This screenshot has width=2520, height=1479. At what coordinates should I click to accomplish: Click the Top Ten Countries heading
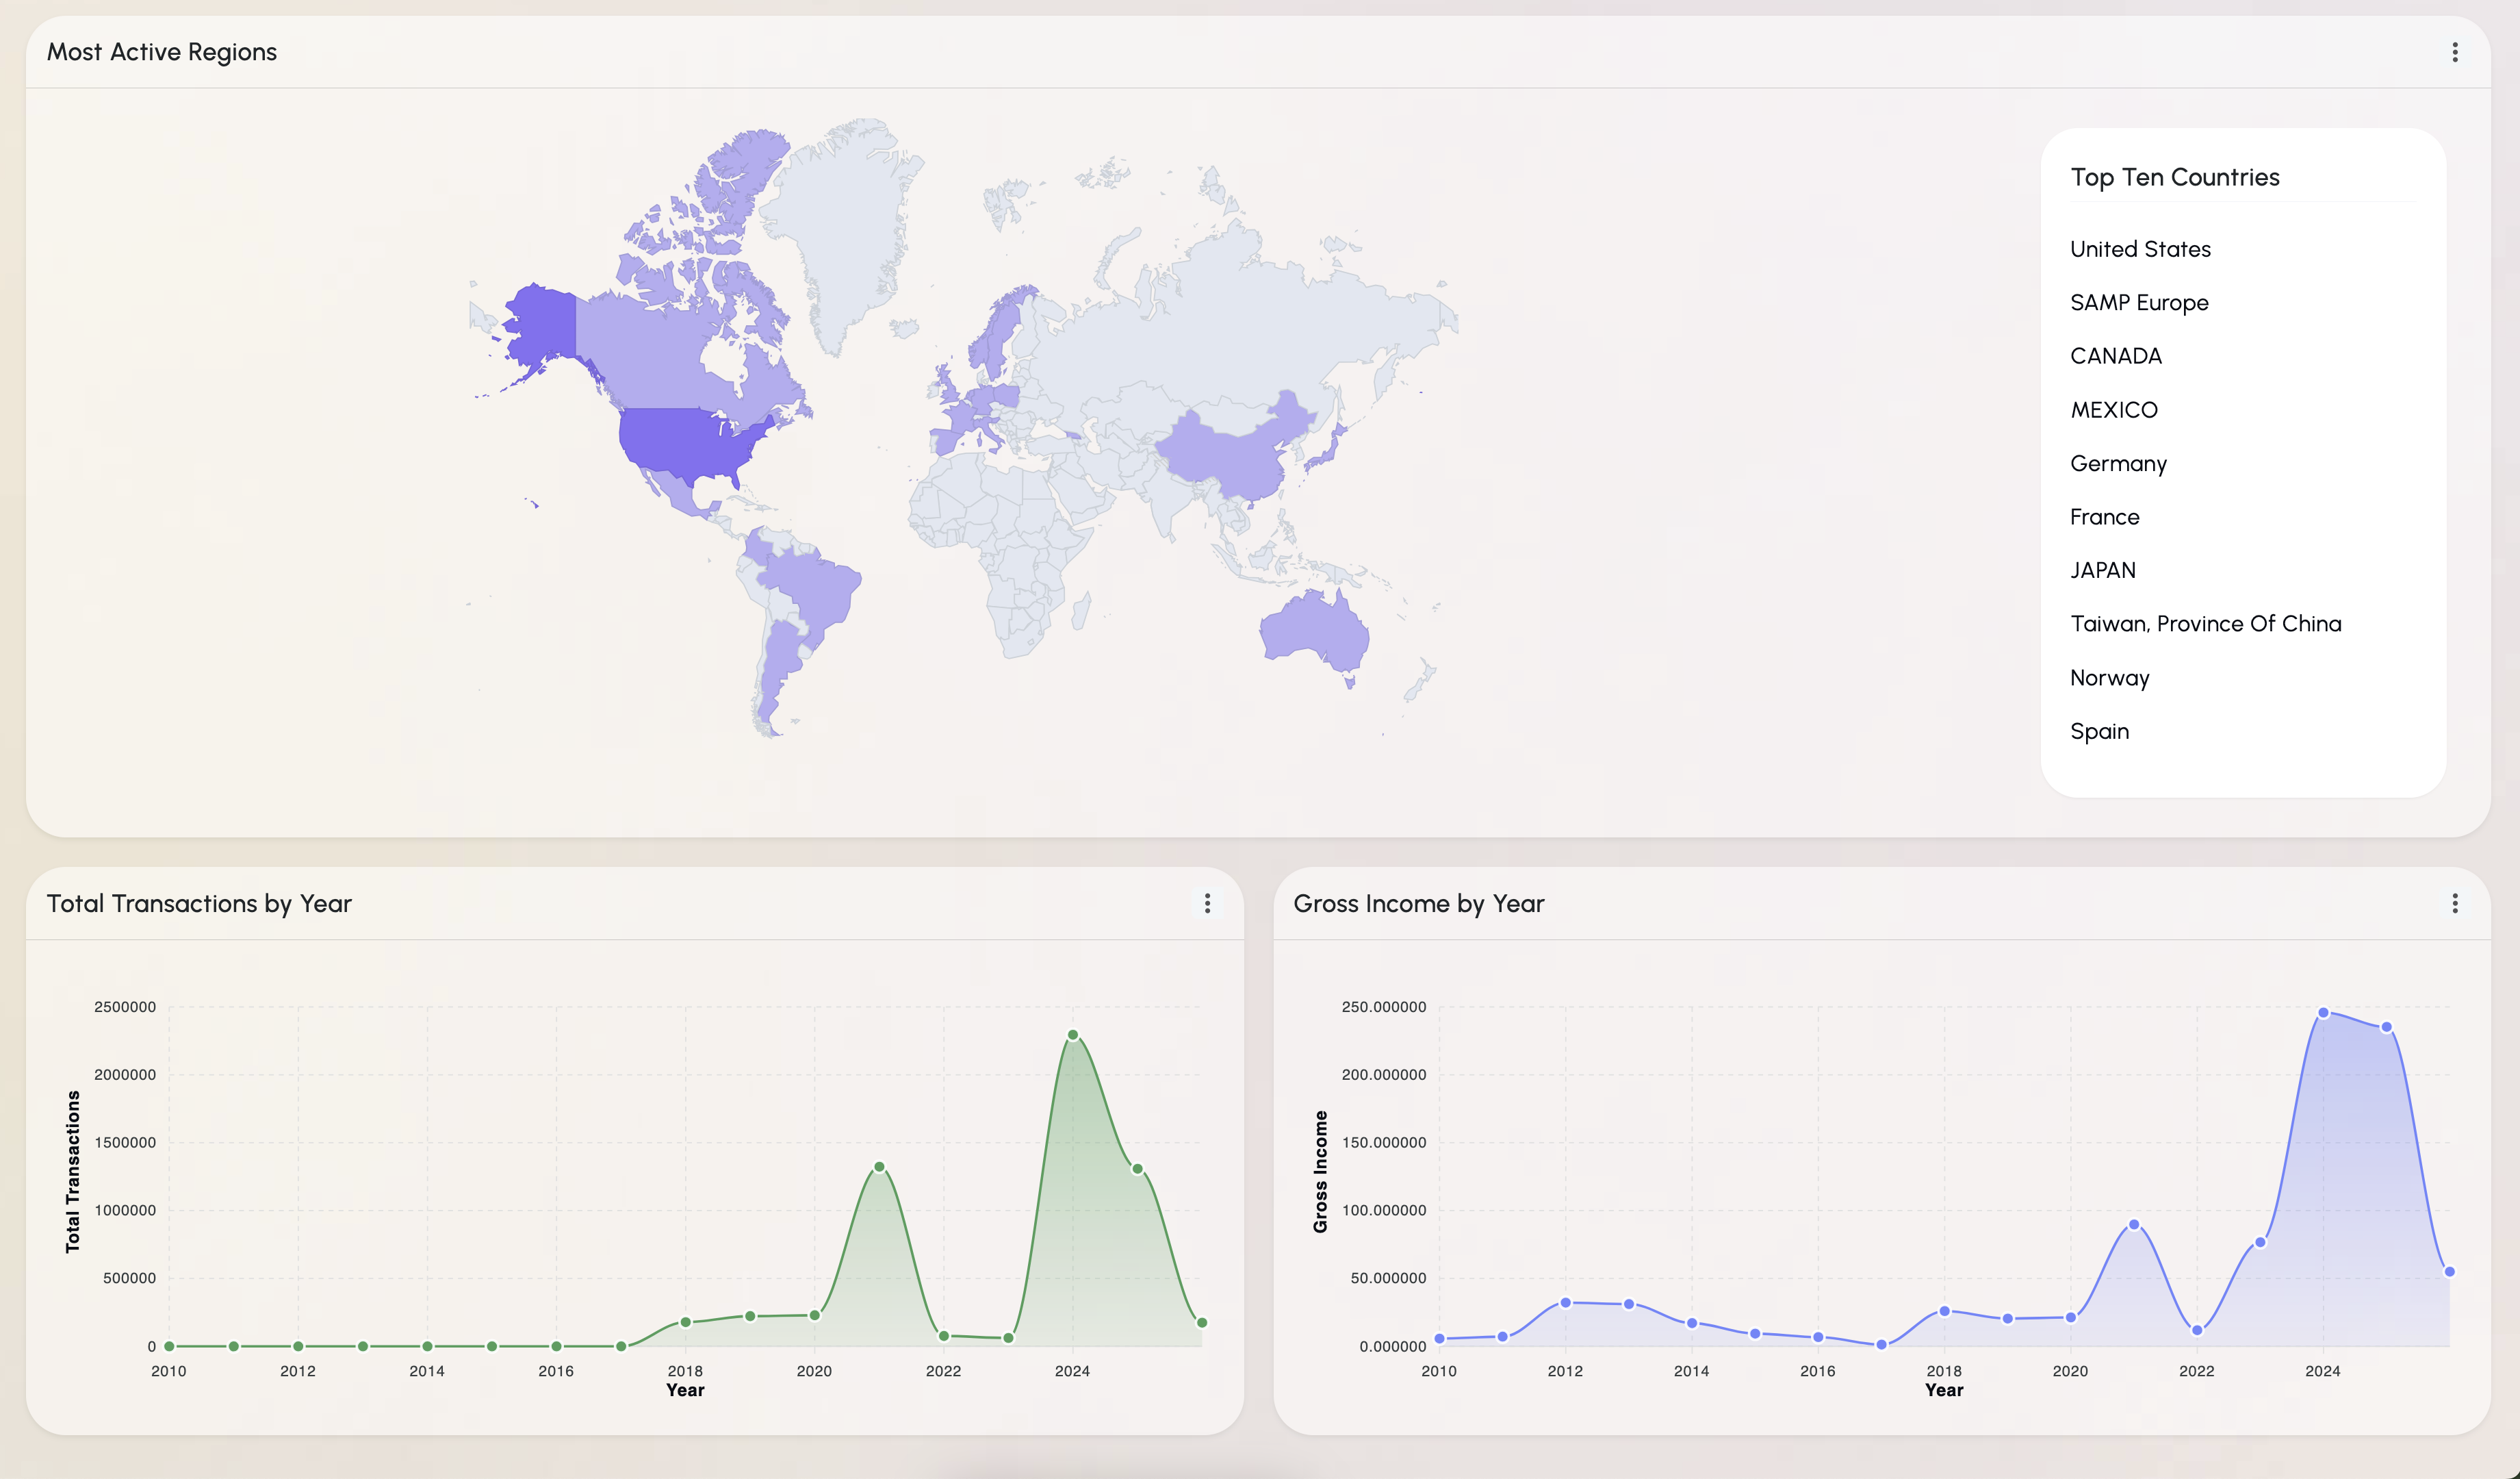2175,177
